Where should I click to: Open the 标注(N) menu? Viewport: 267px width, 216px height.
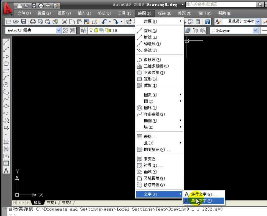tap(165, 13)
